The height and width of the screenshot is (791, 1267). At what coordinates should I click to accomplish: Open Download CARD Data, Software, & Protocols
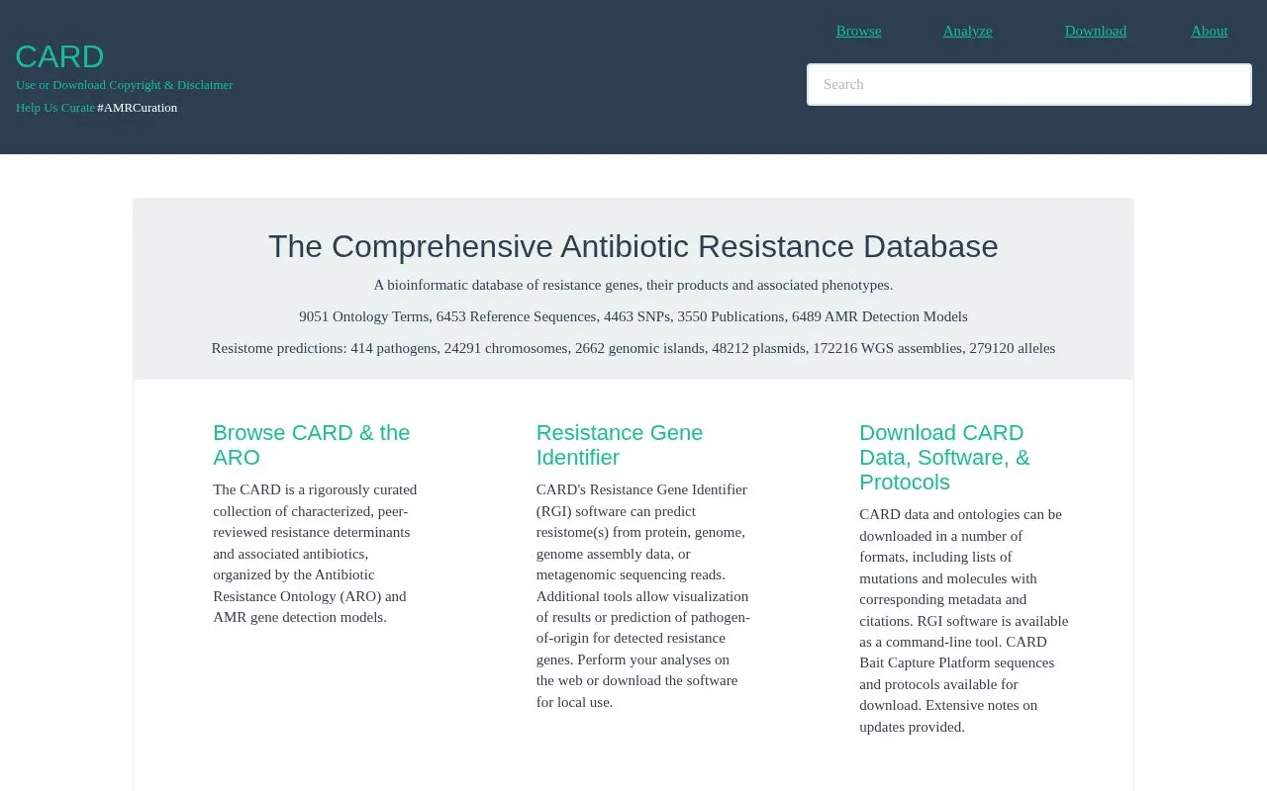coord(944,457)
